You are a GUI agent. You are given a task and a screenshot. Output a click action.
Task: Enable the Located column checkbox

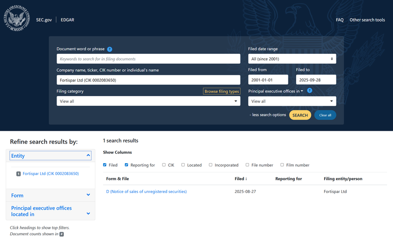183,165
